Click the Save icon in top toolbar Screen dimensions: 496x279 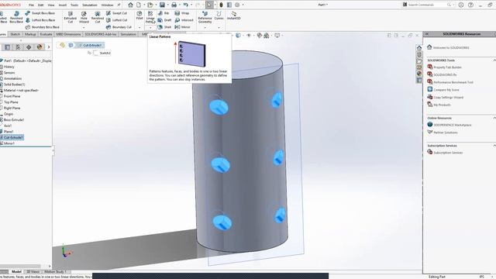[162, 5]
